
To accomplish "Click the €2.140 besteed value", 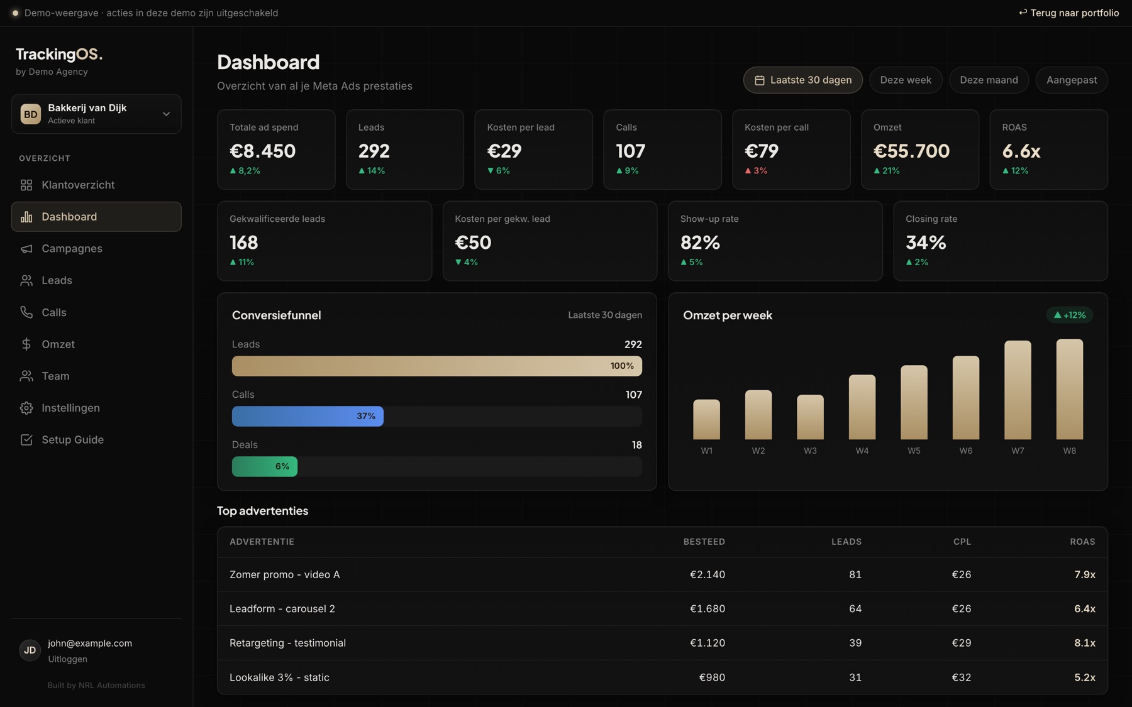I will click(708, 575).
